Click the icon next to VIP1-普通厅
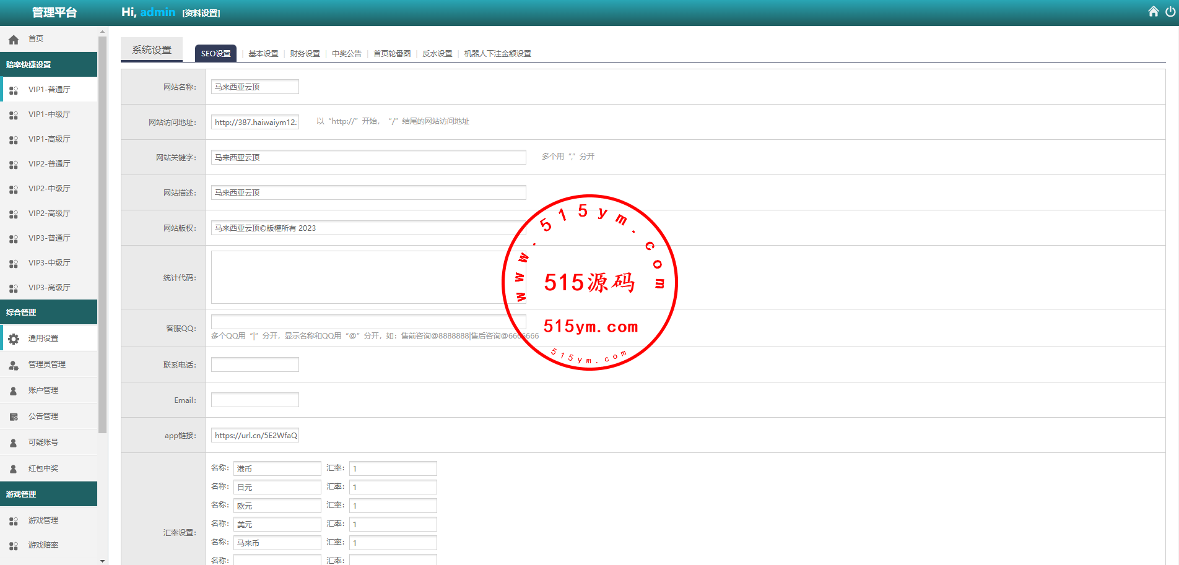 14,90
